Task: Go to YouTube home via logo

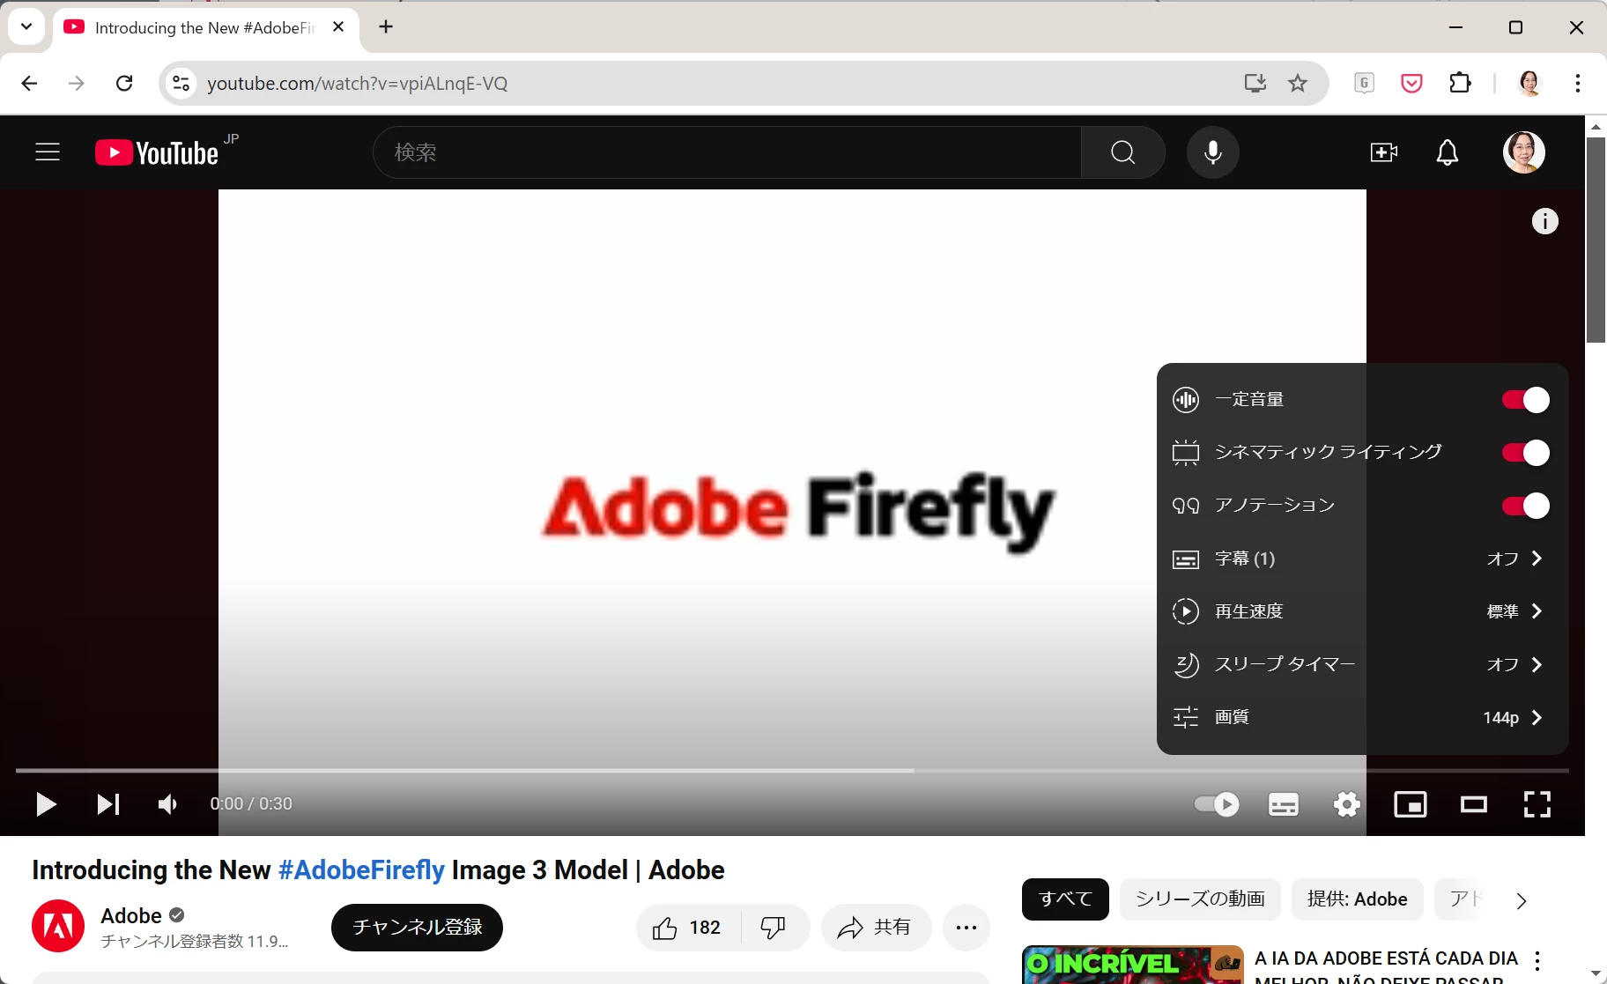Action: (x=157, y=152)
